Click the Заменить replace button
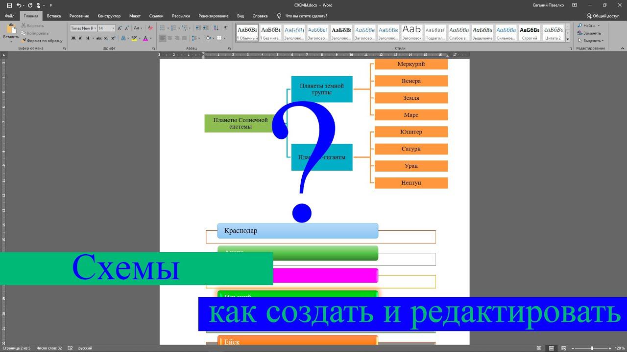Image resolution: width=627 pixels, height=352 pixels. pyautogui.click(x=589, y=33)
